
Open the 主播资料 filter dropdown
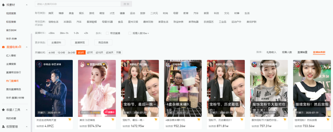[x=56, y=43]
